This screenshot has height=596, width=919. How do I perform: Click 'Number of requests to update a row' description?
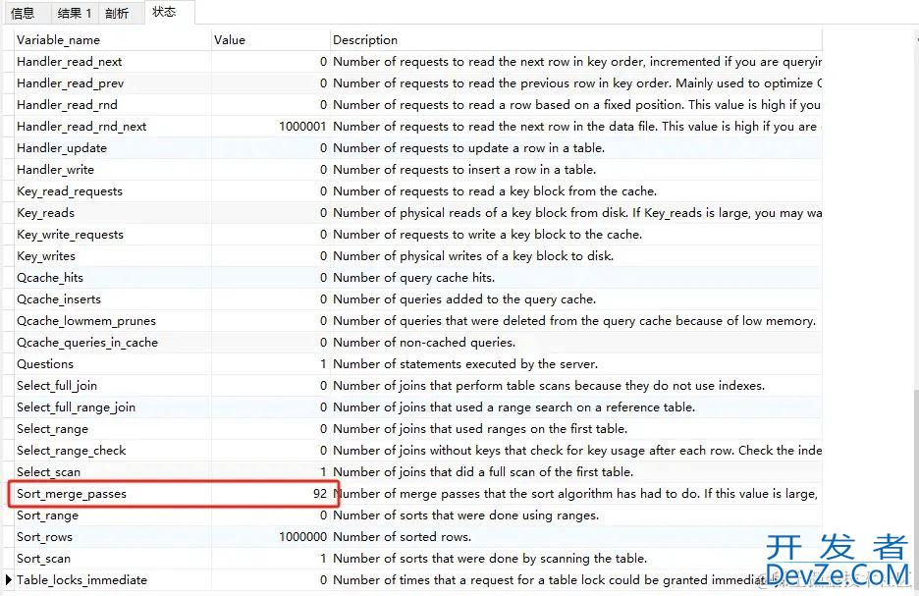point(469,148)
